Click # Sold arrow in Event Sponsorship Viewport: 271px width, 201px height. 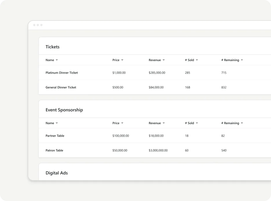tap(197, 123)
